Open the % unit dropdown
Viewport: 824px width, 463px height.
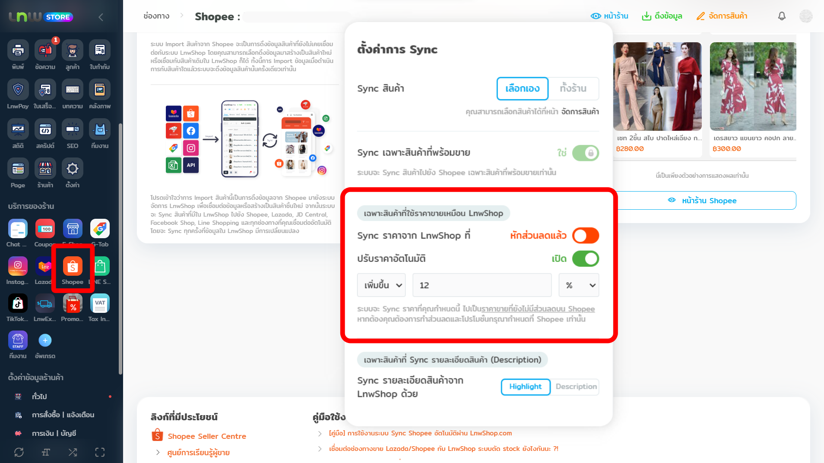(x=579, y=285)
